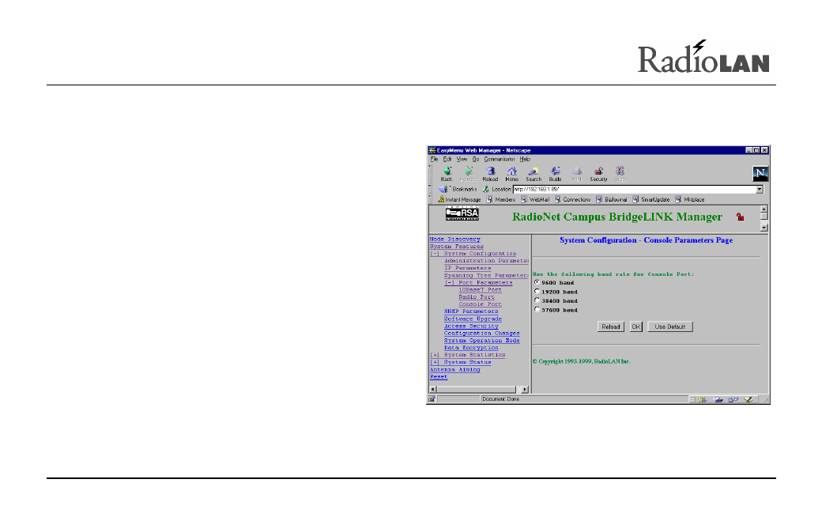Image resolution: width=822 pixels, height=532 pixels.
Task: Open the Go menu
Action: tap(476, 160)
